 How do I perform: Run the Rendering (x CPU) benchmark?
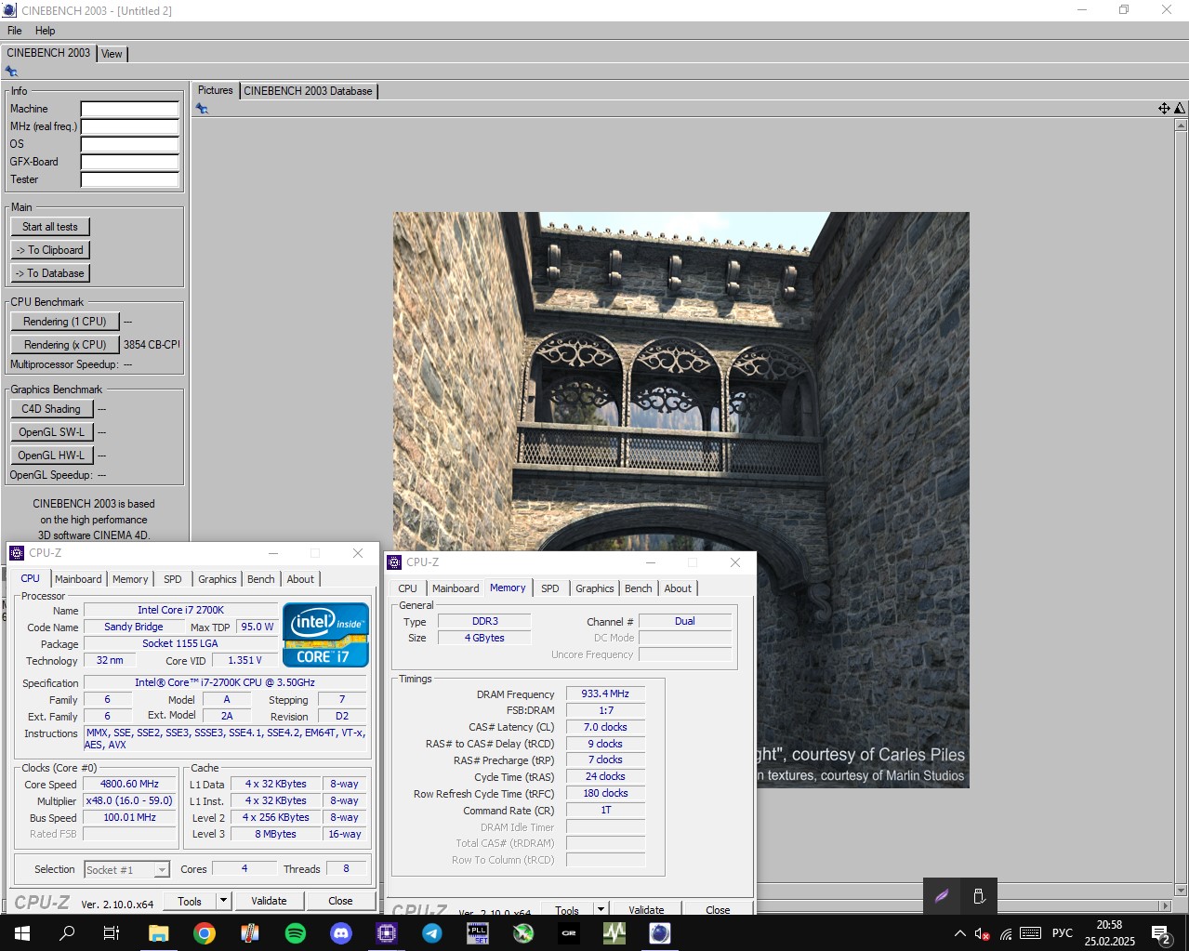click(x=65, y=345)
